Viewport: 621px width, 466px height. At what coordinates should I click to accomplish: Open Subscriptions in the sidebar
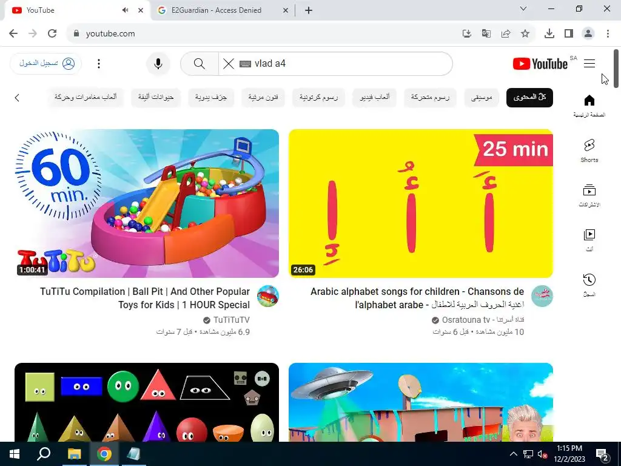(x=589, y=195)
